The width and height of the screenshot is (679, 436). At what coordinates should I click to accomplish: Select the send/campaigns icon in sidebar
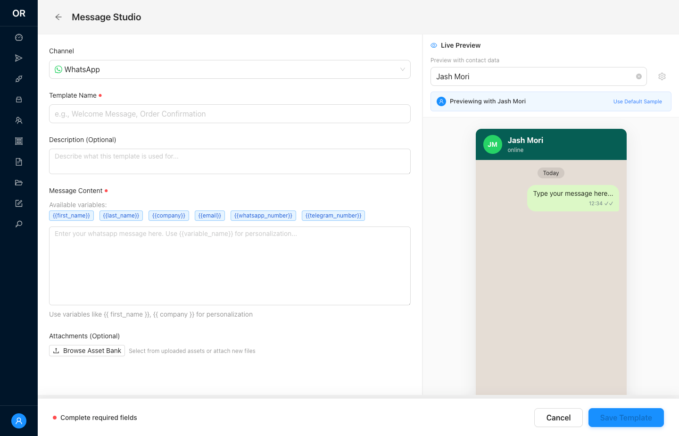click(x=19, y=58)
